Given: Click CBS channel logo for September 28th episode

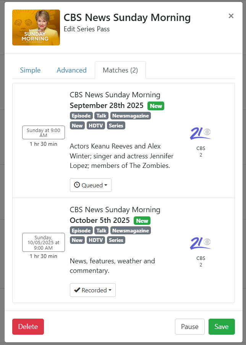Looking at the screenshot, I should click(201, 133).
